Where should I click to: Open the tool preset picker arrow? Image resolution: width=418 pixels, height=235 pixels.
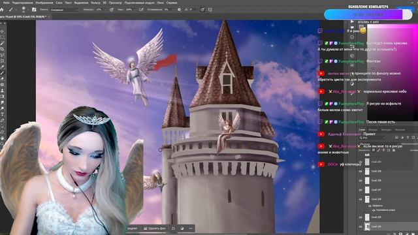(16, 10)
